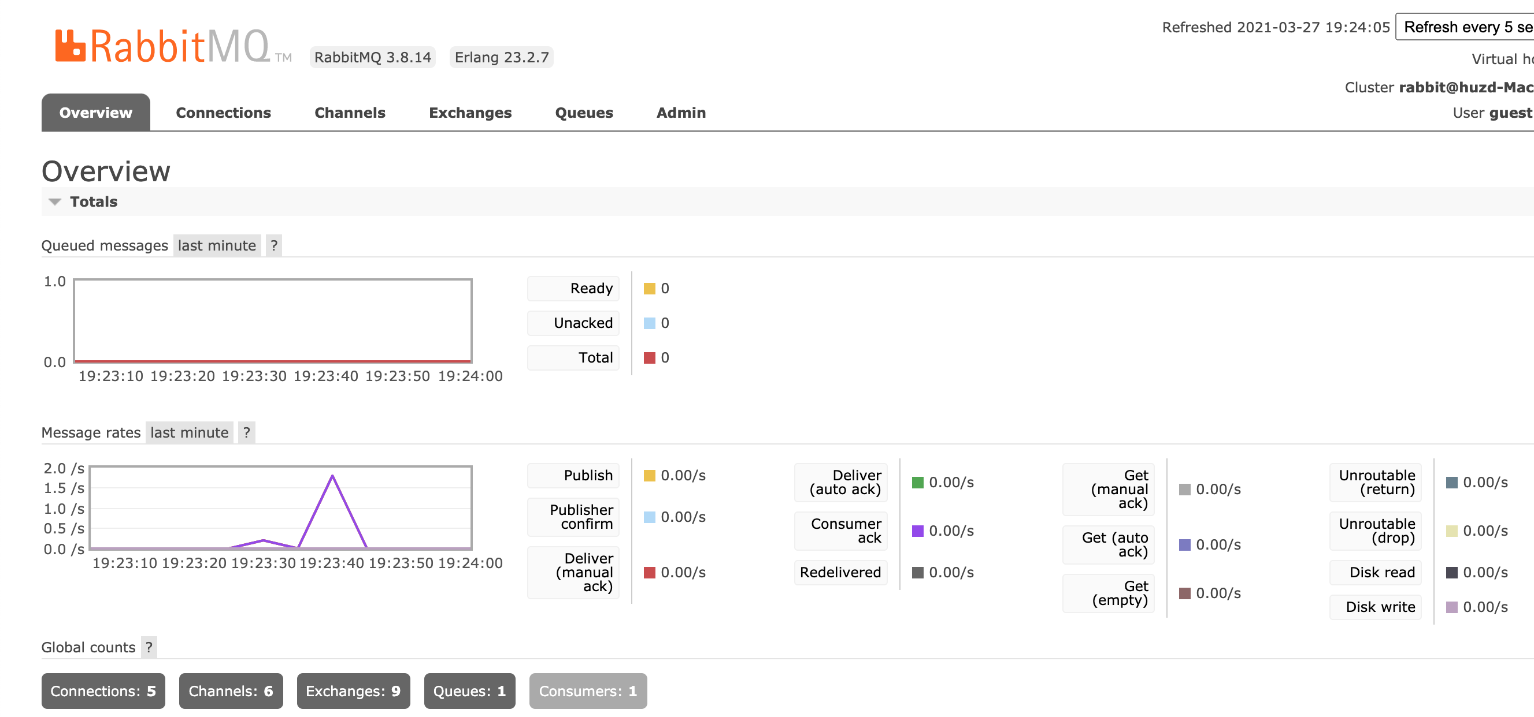The height and width of the screenshot is (717, 1534).
Task: Open Queued messages help question mark
Action: [x=274, y=245]
